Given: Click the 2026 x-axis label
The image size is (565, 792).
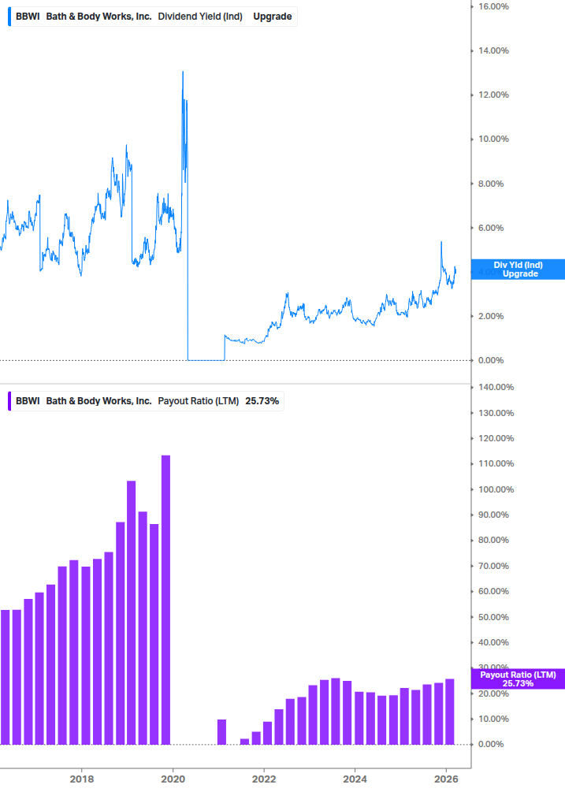Looking at the screenshot, I should tap(446, 779).
